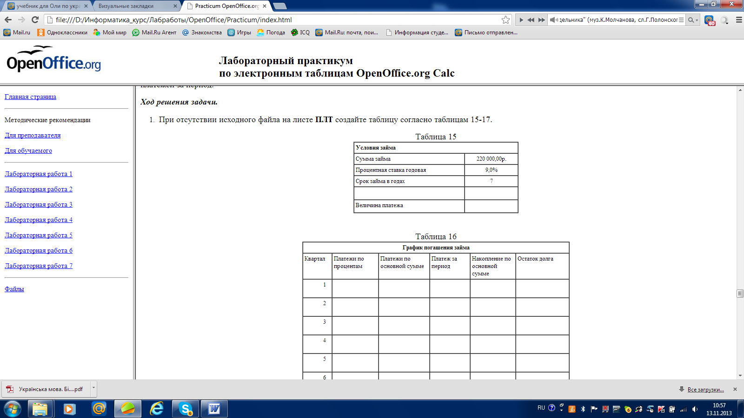Play the track in the music toolbar
The width and height of the screenshot is (744, 418).
521,20
